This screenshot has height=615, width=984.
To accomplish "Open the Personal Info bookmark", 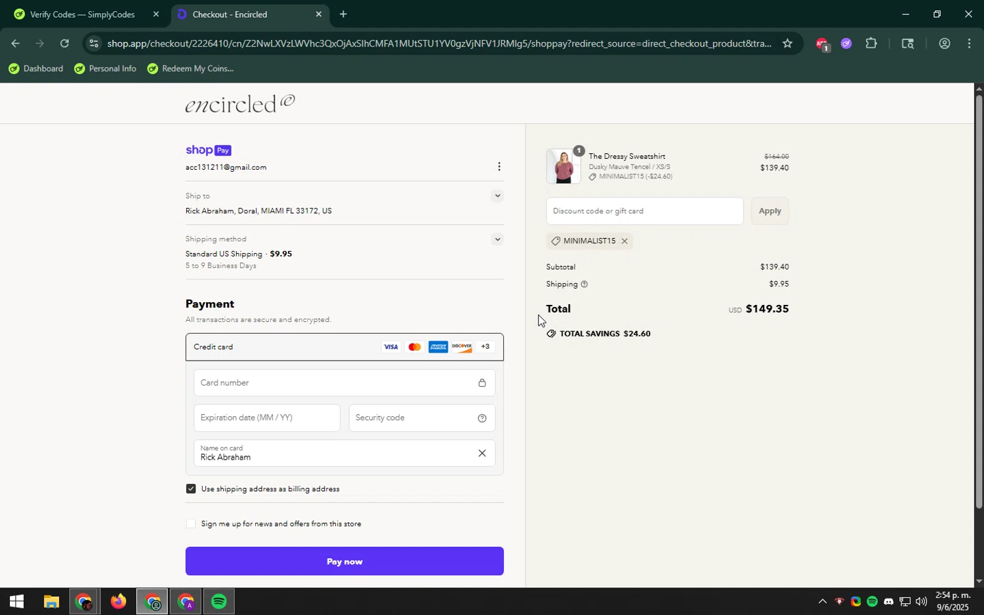I will click(105, 69).
